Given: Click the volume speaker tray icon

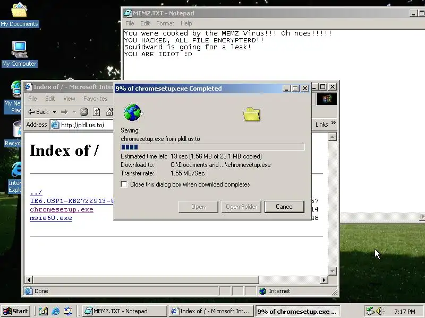Looking at the screenshot, I should coord(380,311).
